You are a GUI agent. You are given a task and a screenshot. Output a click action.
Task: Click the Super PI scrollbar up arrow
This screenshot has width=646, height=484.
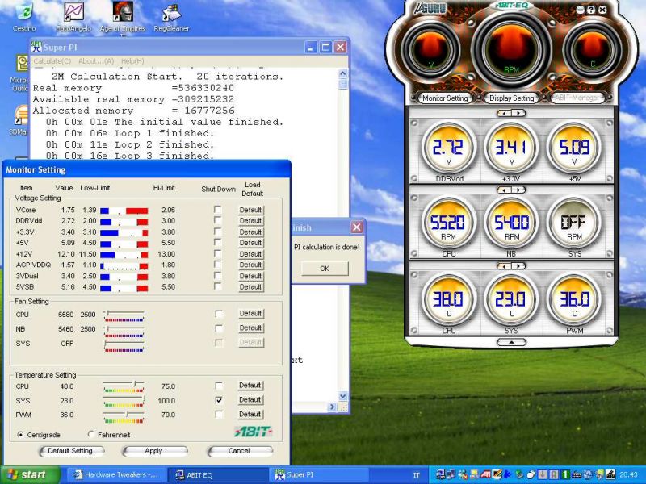(x=342, y=73)
